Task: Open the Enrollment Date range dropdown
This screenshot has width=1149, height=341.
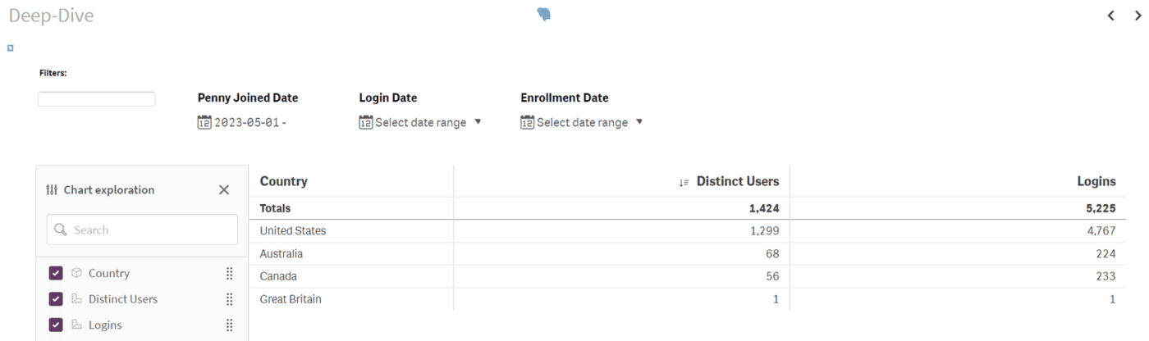Action: pos(583,122)
